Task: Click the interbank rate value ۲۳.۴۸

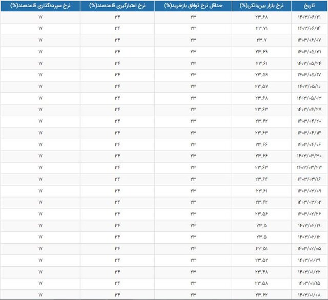Action: [262, 271]
